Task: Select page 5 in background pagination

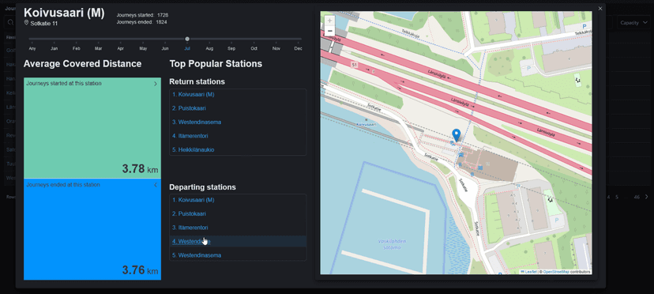Action: [x=616, y=197]
